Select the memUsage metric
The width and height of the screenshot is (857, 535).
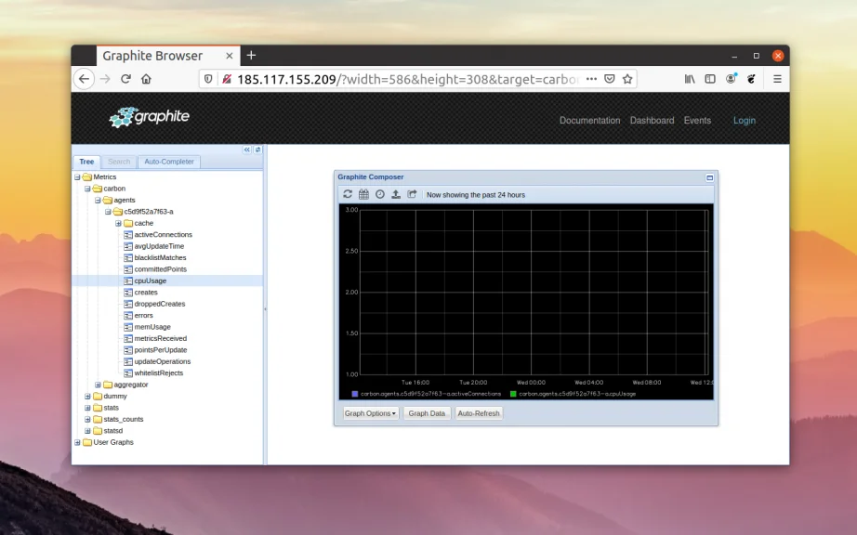pyautogui.click(x=152, y=327)
